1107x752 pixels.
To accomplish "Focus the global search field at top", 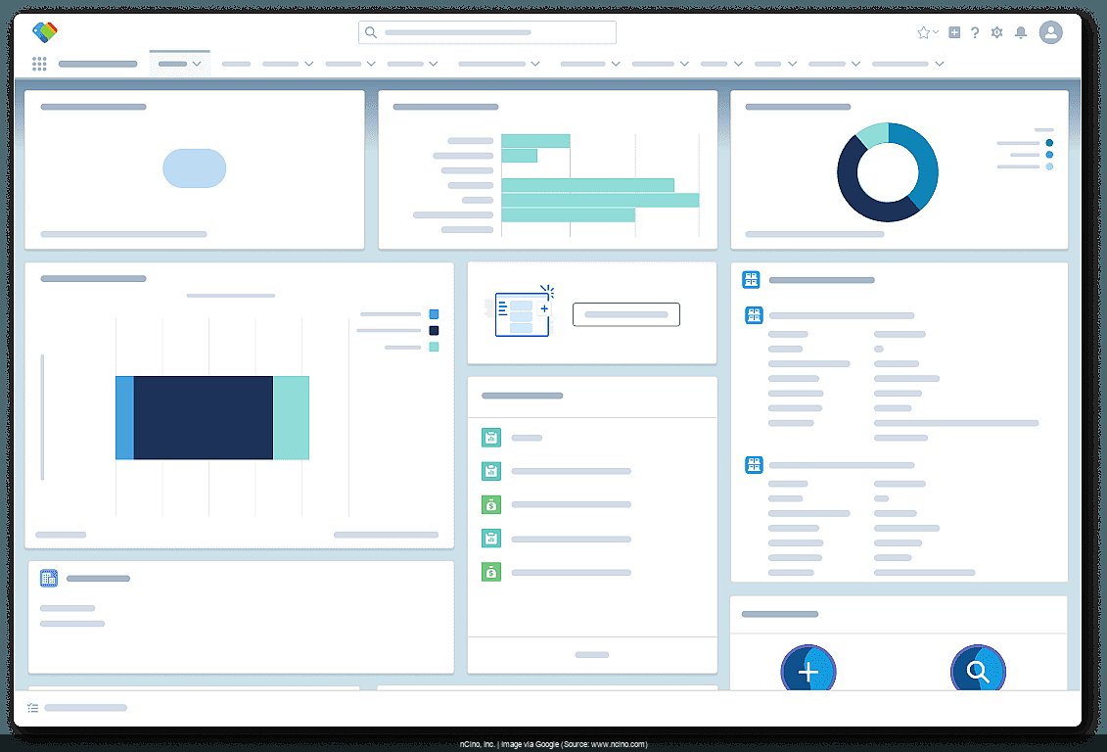I will click(487, 32).
